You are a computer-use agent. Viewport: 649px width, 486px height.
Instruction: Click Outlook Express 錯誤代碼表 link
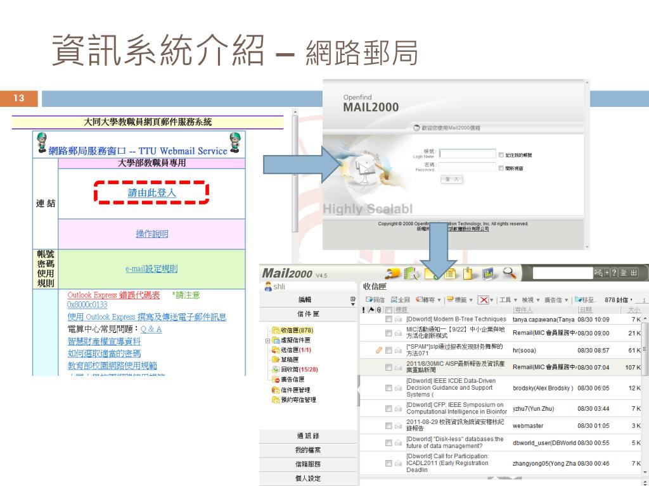113,295
